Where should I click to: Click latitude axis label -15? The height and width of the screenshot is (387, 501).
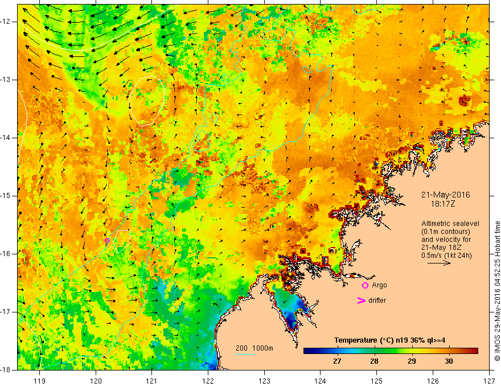[x=6, y=196]
